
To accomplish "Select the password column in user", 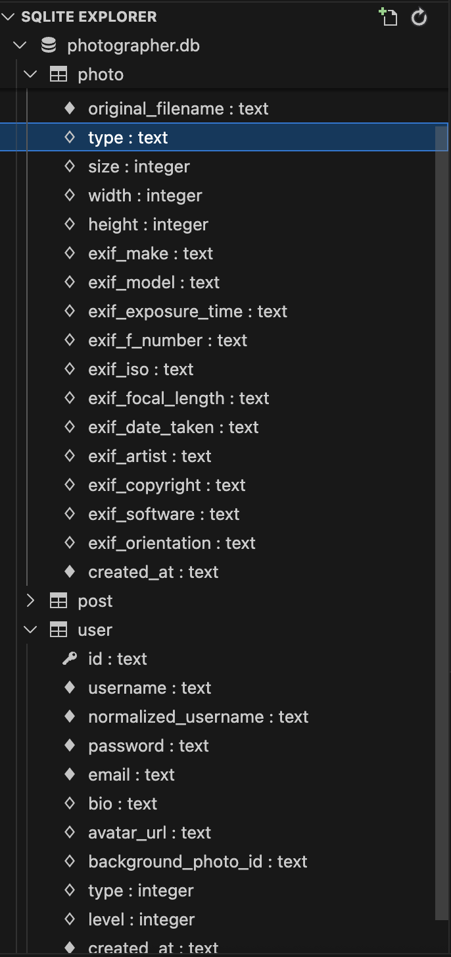I will point(148,746).
